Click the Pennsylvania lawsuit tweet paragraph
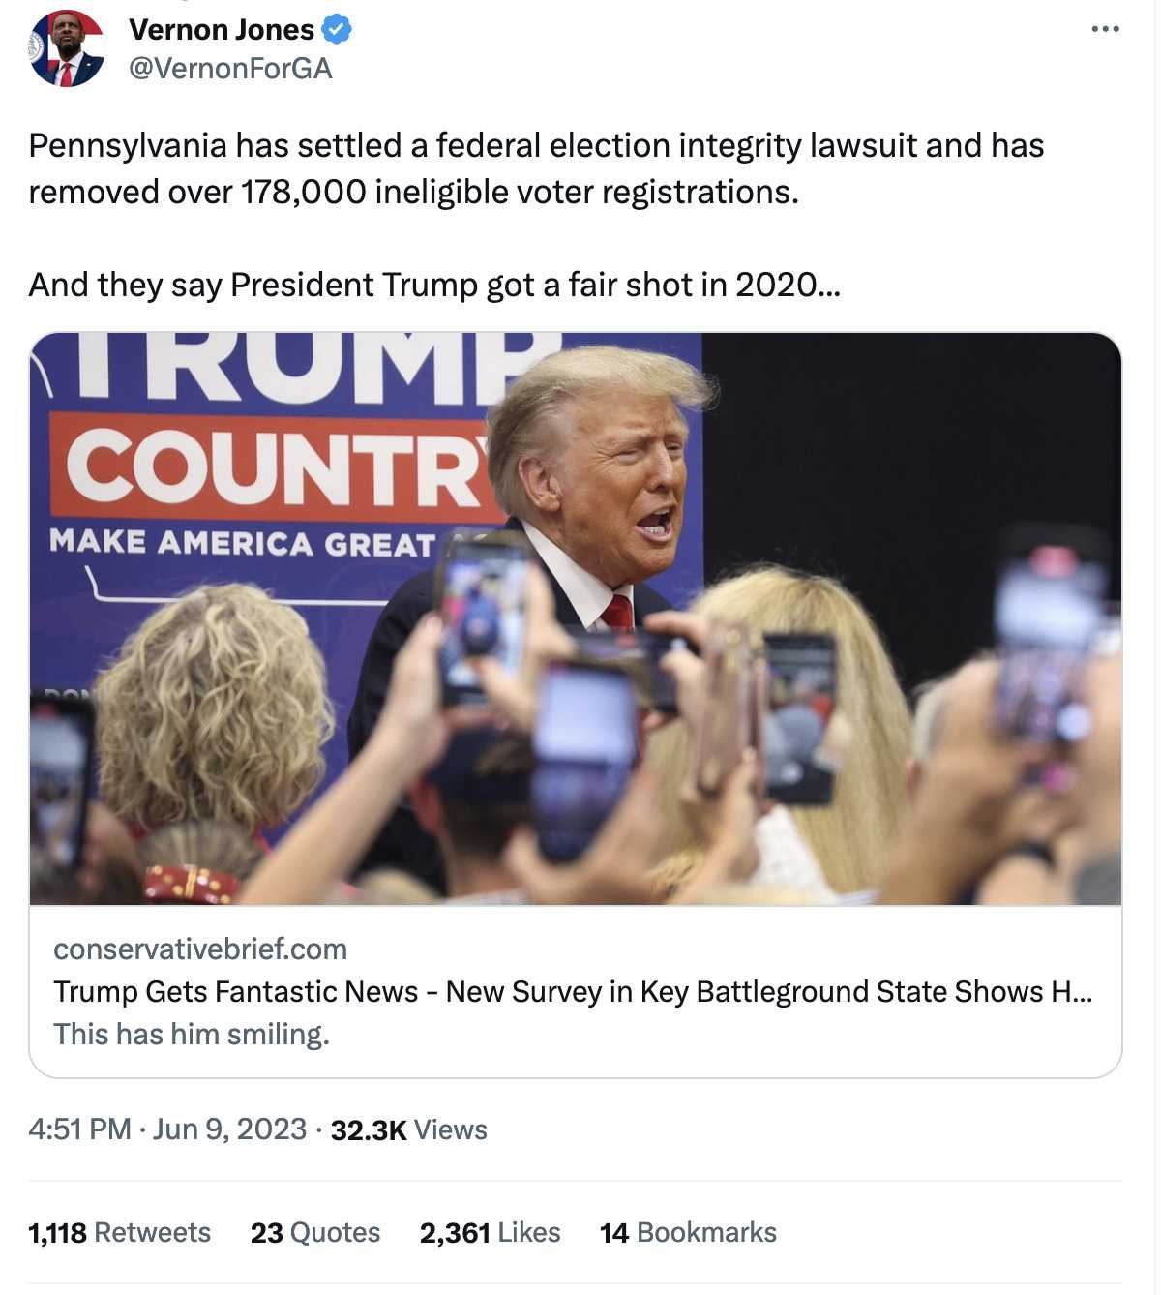1161x1295 pixels. (536, 168)
